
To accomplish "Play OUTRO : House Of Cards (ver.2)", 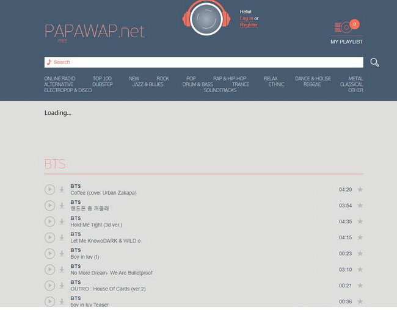I will 49,286.
